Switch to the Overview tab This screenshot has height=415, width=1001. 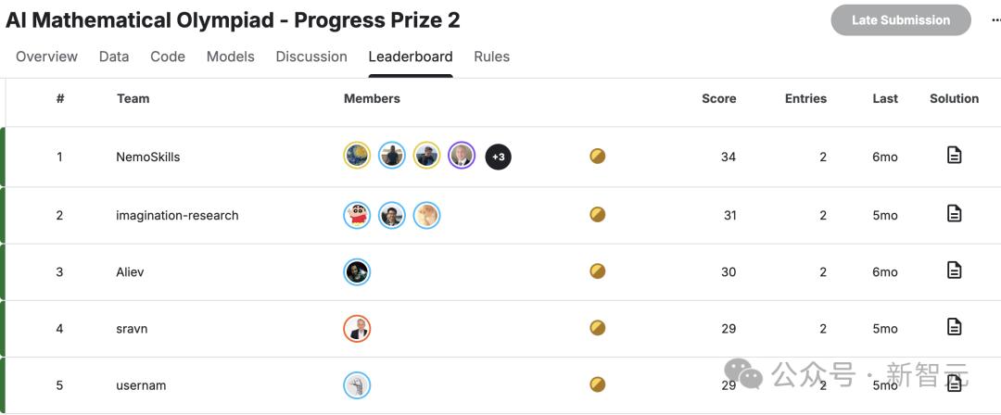[46, 57]
